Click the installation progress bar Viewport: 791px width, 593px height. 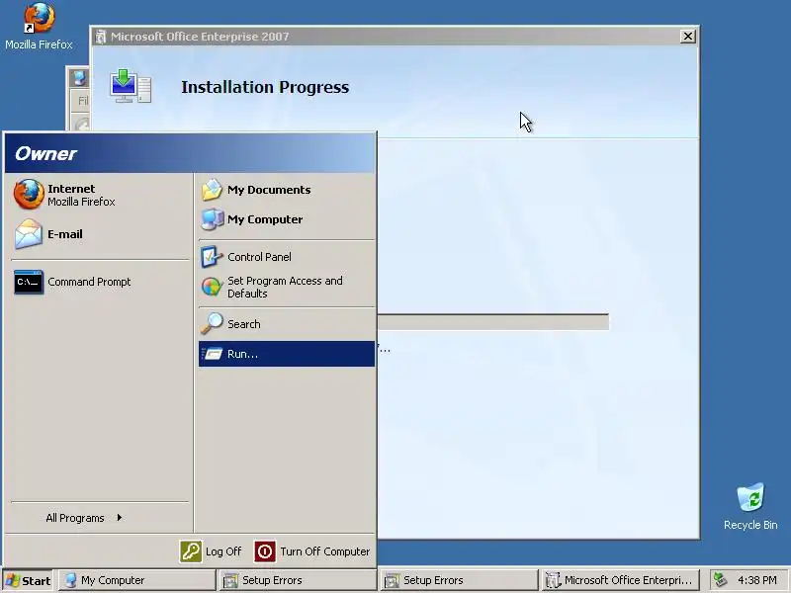[492, 322]
